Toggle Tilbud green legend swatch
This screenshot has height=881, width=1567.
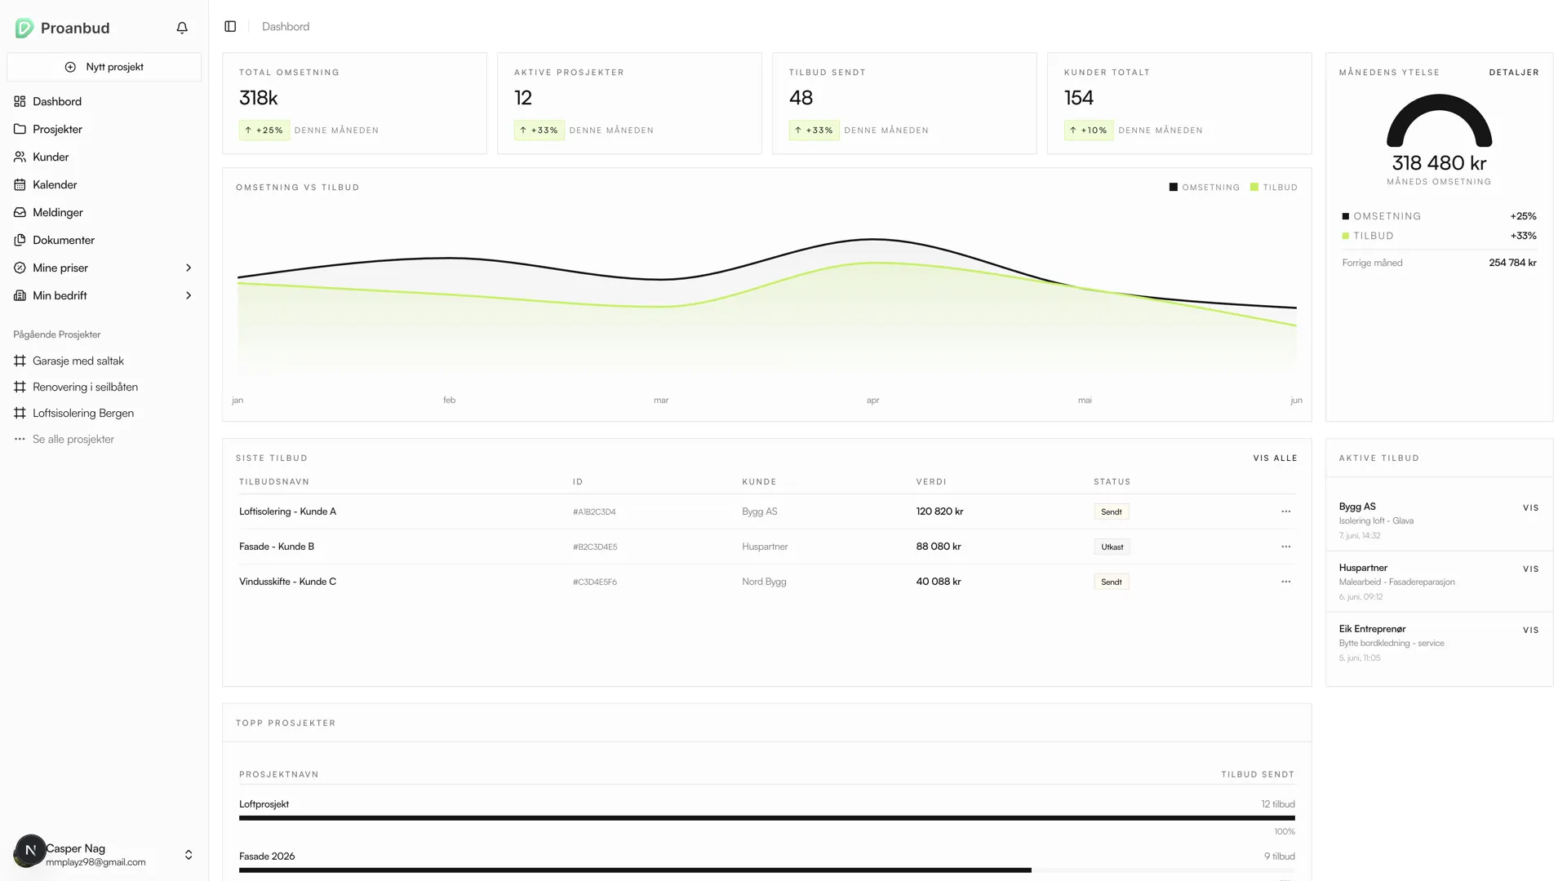click(1254, 187)
